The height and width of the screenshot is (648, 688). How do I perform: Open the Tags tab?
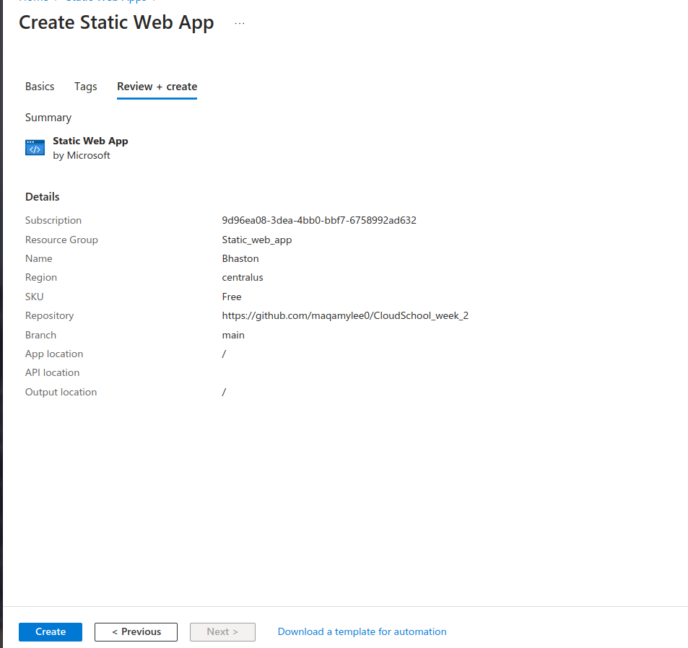click(x=85, y=87)
